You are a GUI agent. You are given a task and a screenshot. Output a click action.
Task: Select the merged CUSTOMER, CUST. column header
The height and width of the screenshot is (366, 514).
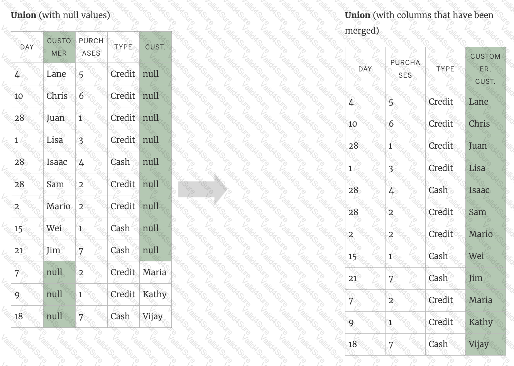(x=485, y=69)
